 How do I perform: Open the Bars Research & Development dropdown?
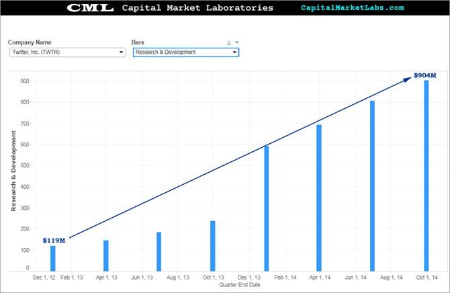[185, 52]
